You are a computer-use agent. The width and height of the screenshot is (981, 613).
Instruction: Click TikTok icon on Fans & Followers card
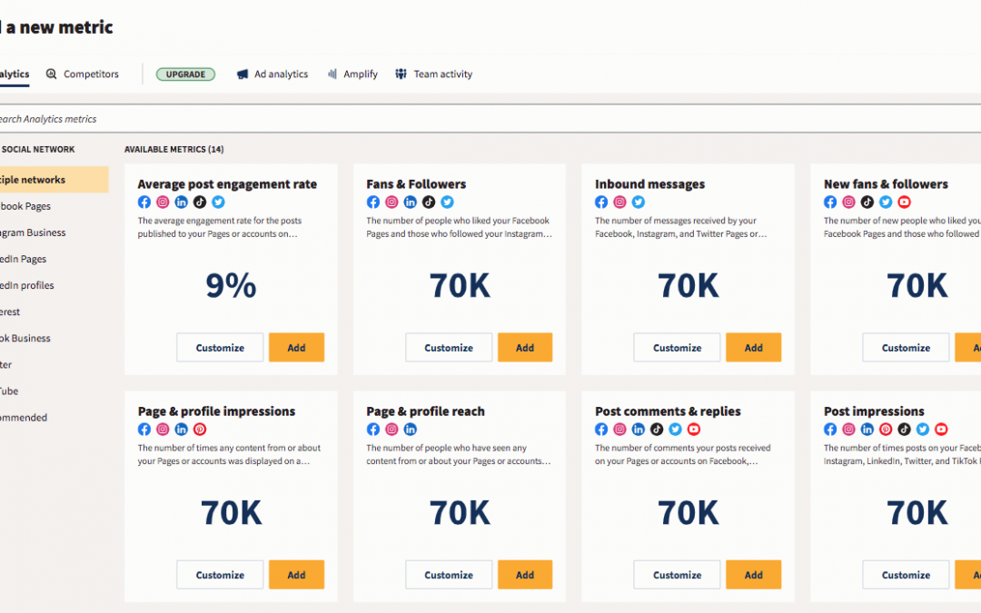click(x=429, y=202)
